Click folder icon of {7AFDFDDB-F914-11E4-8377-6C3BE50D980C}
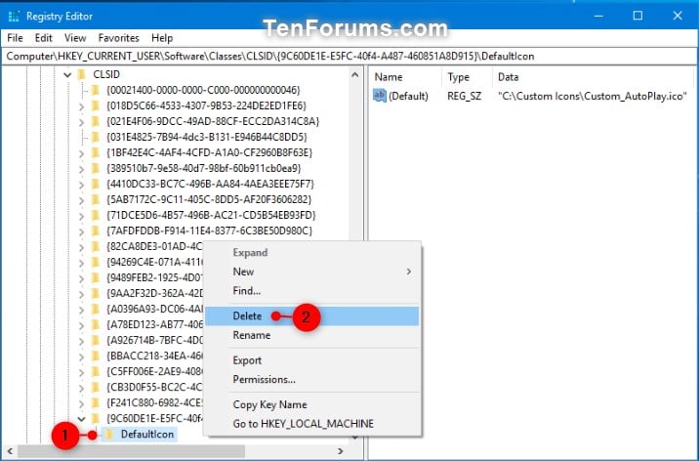Screen dimensions: 699x461 point(96,230)
